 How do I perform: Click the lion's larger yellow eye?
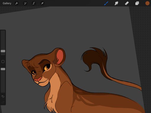(x=47, y=67)
